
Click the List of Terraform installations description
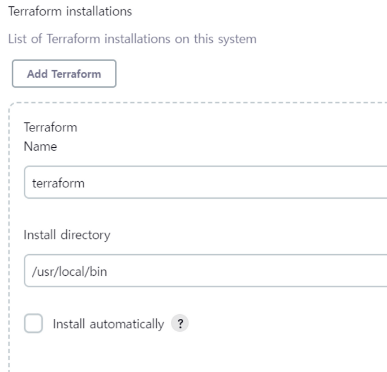pyautogui.click(x=132, y=39)
